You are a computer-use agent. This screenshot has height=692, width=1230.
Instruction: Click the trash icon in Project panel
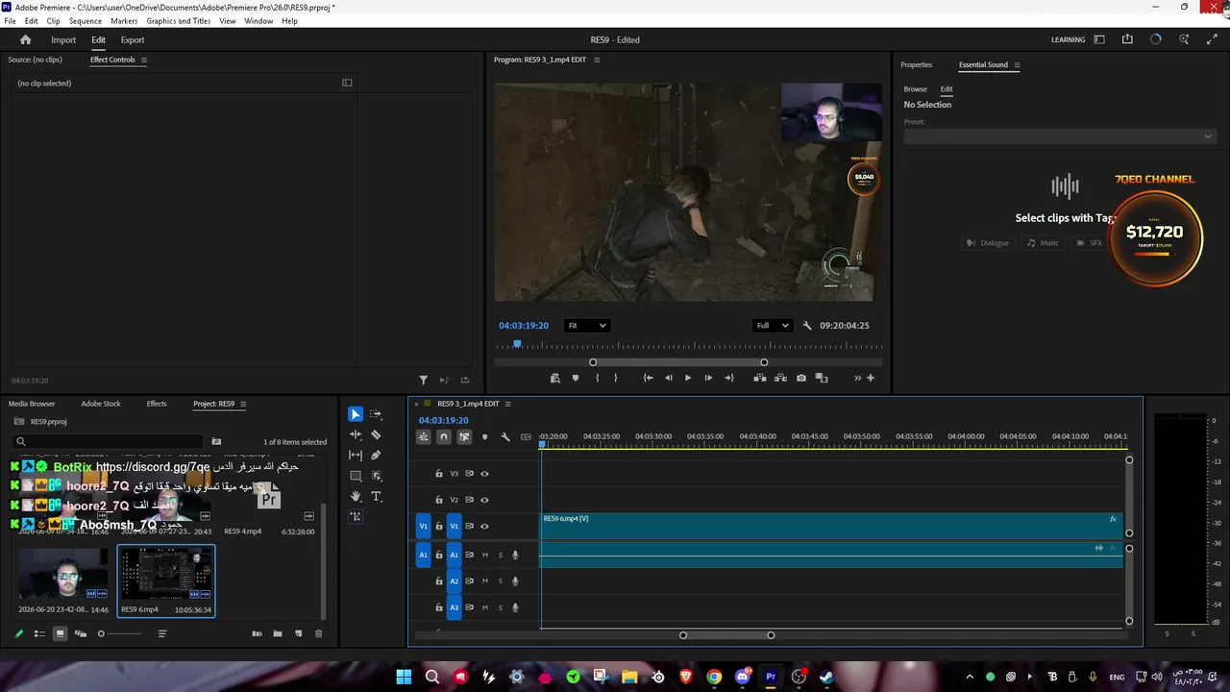click(319, 633)
